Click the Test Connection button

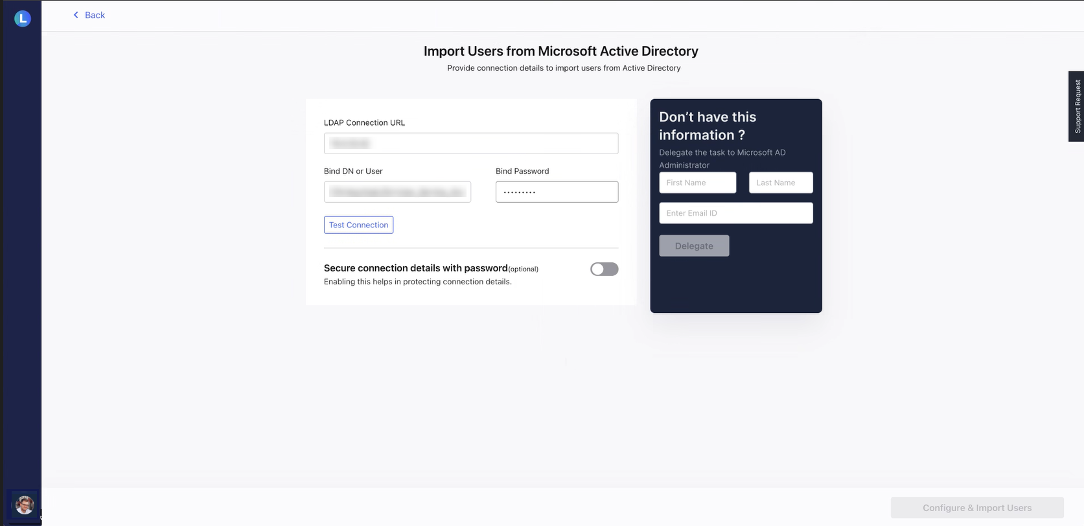coord(358,225)
